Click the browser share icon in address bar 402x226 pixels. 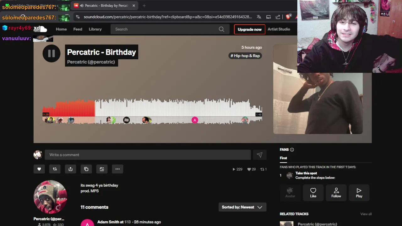coord(278,17)
